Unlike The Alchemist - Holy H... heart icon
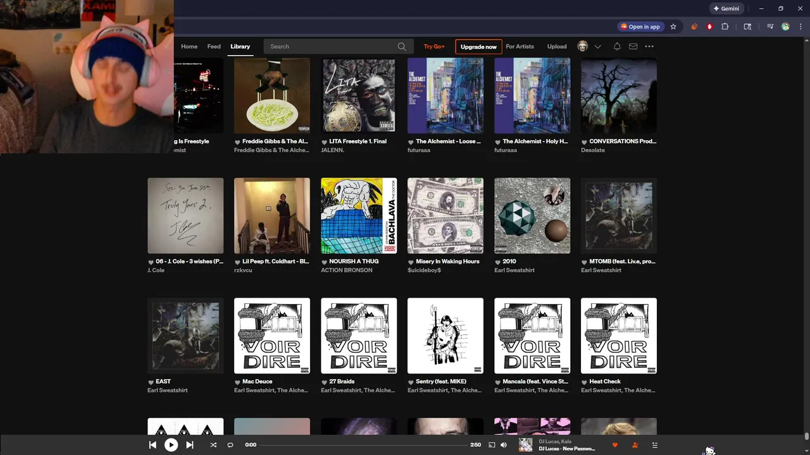This screenshot has height=455, width=810. (x=497, y=142)
